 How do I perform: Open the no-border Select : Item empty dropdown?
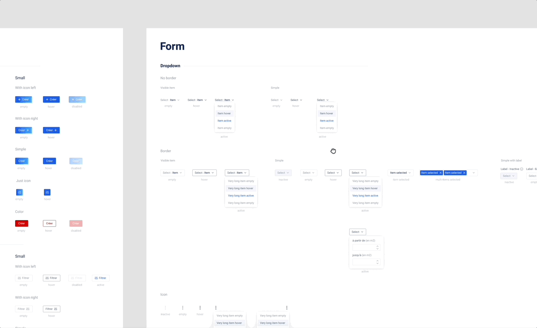coord(170,100)
